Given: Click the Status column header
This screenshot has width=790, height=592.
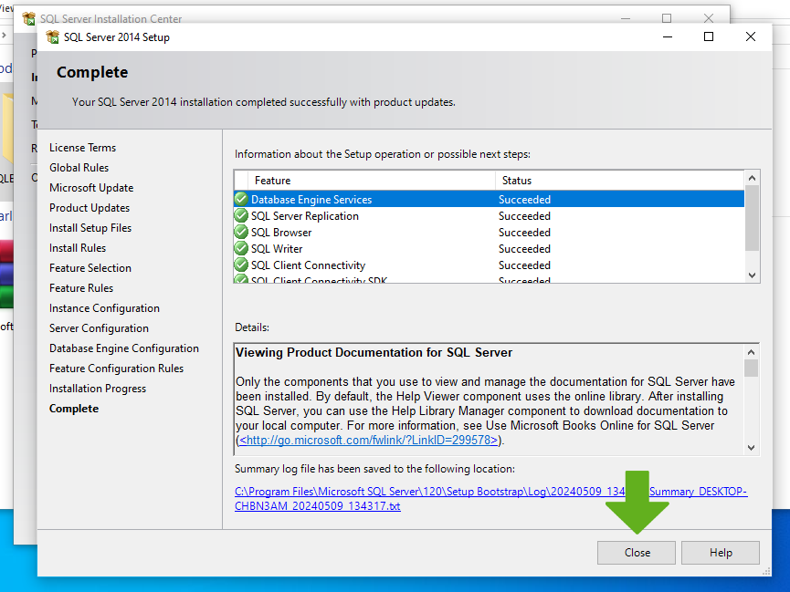Looking at the screenshot, I should (619, 181).
